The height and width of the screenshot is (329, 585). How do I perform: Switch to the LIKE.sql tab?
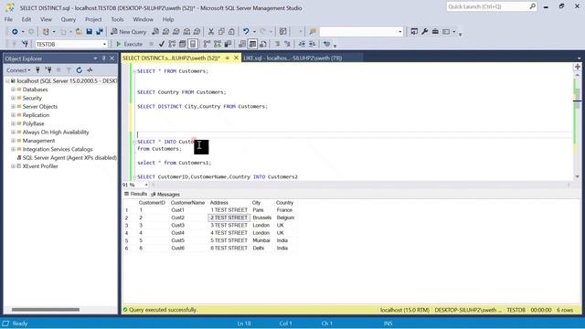(292, 58)
